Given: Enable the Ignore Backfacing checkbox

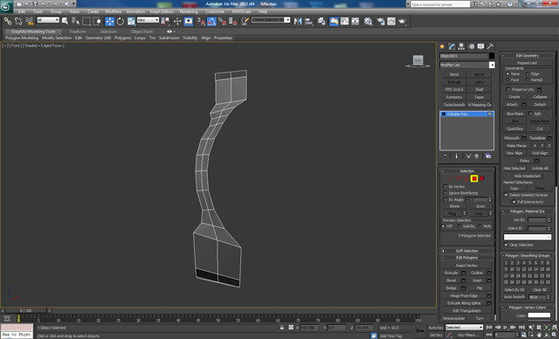Looking at the screenshot, I should tap(445, 193).
